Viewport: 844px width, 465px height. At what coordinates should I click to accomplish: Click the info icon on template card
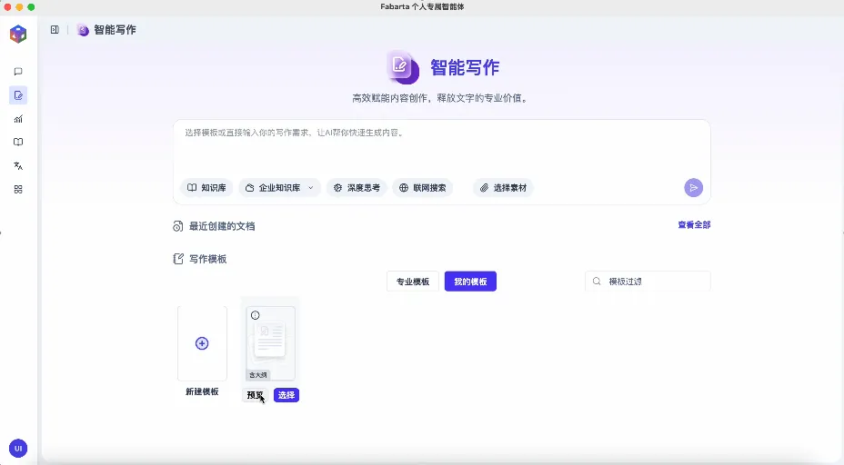(x=256, y=315)
